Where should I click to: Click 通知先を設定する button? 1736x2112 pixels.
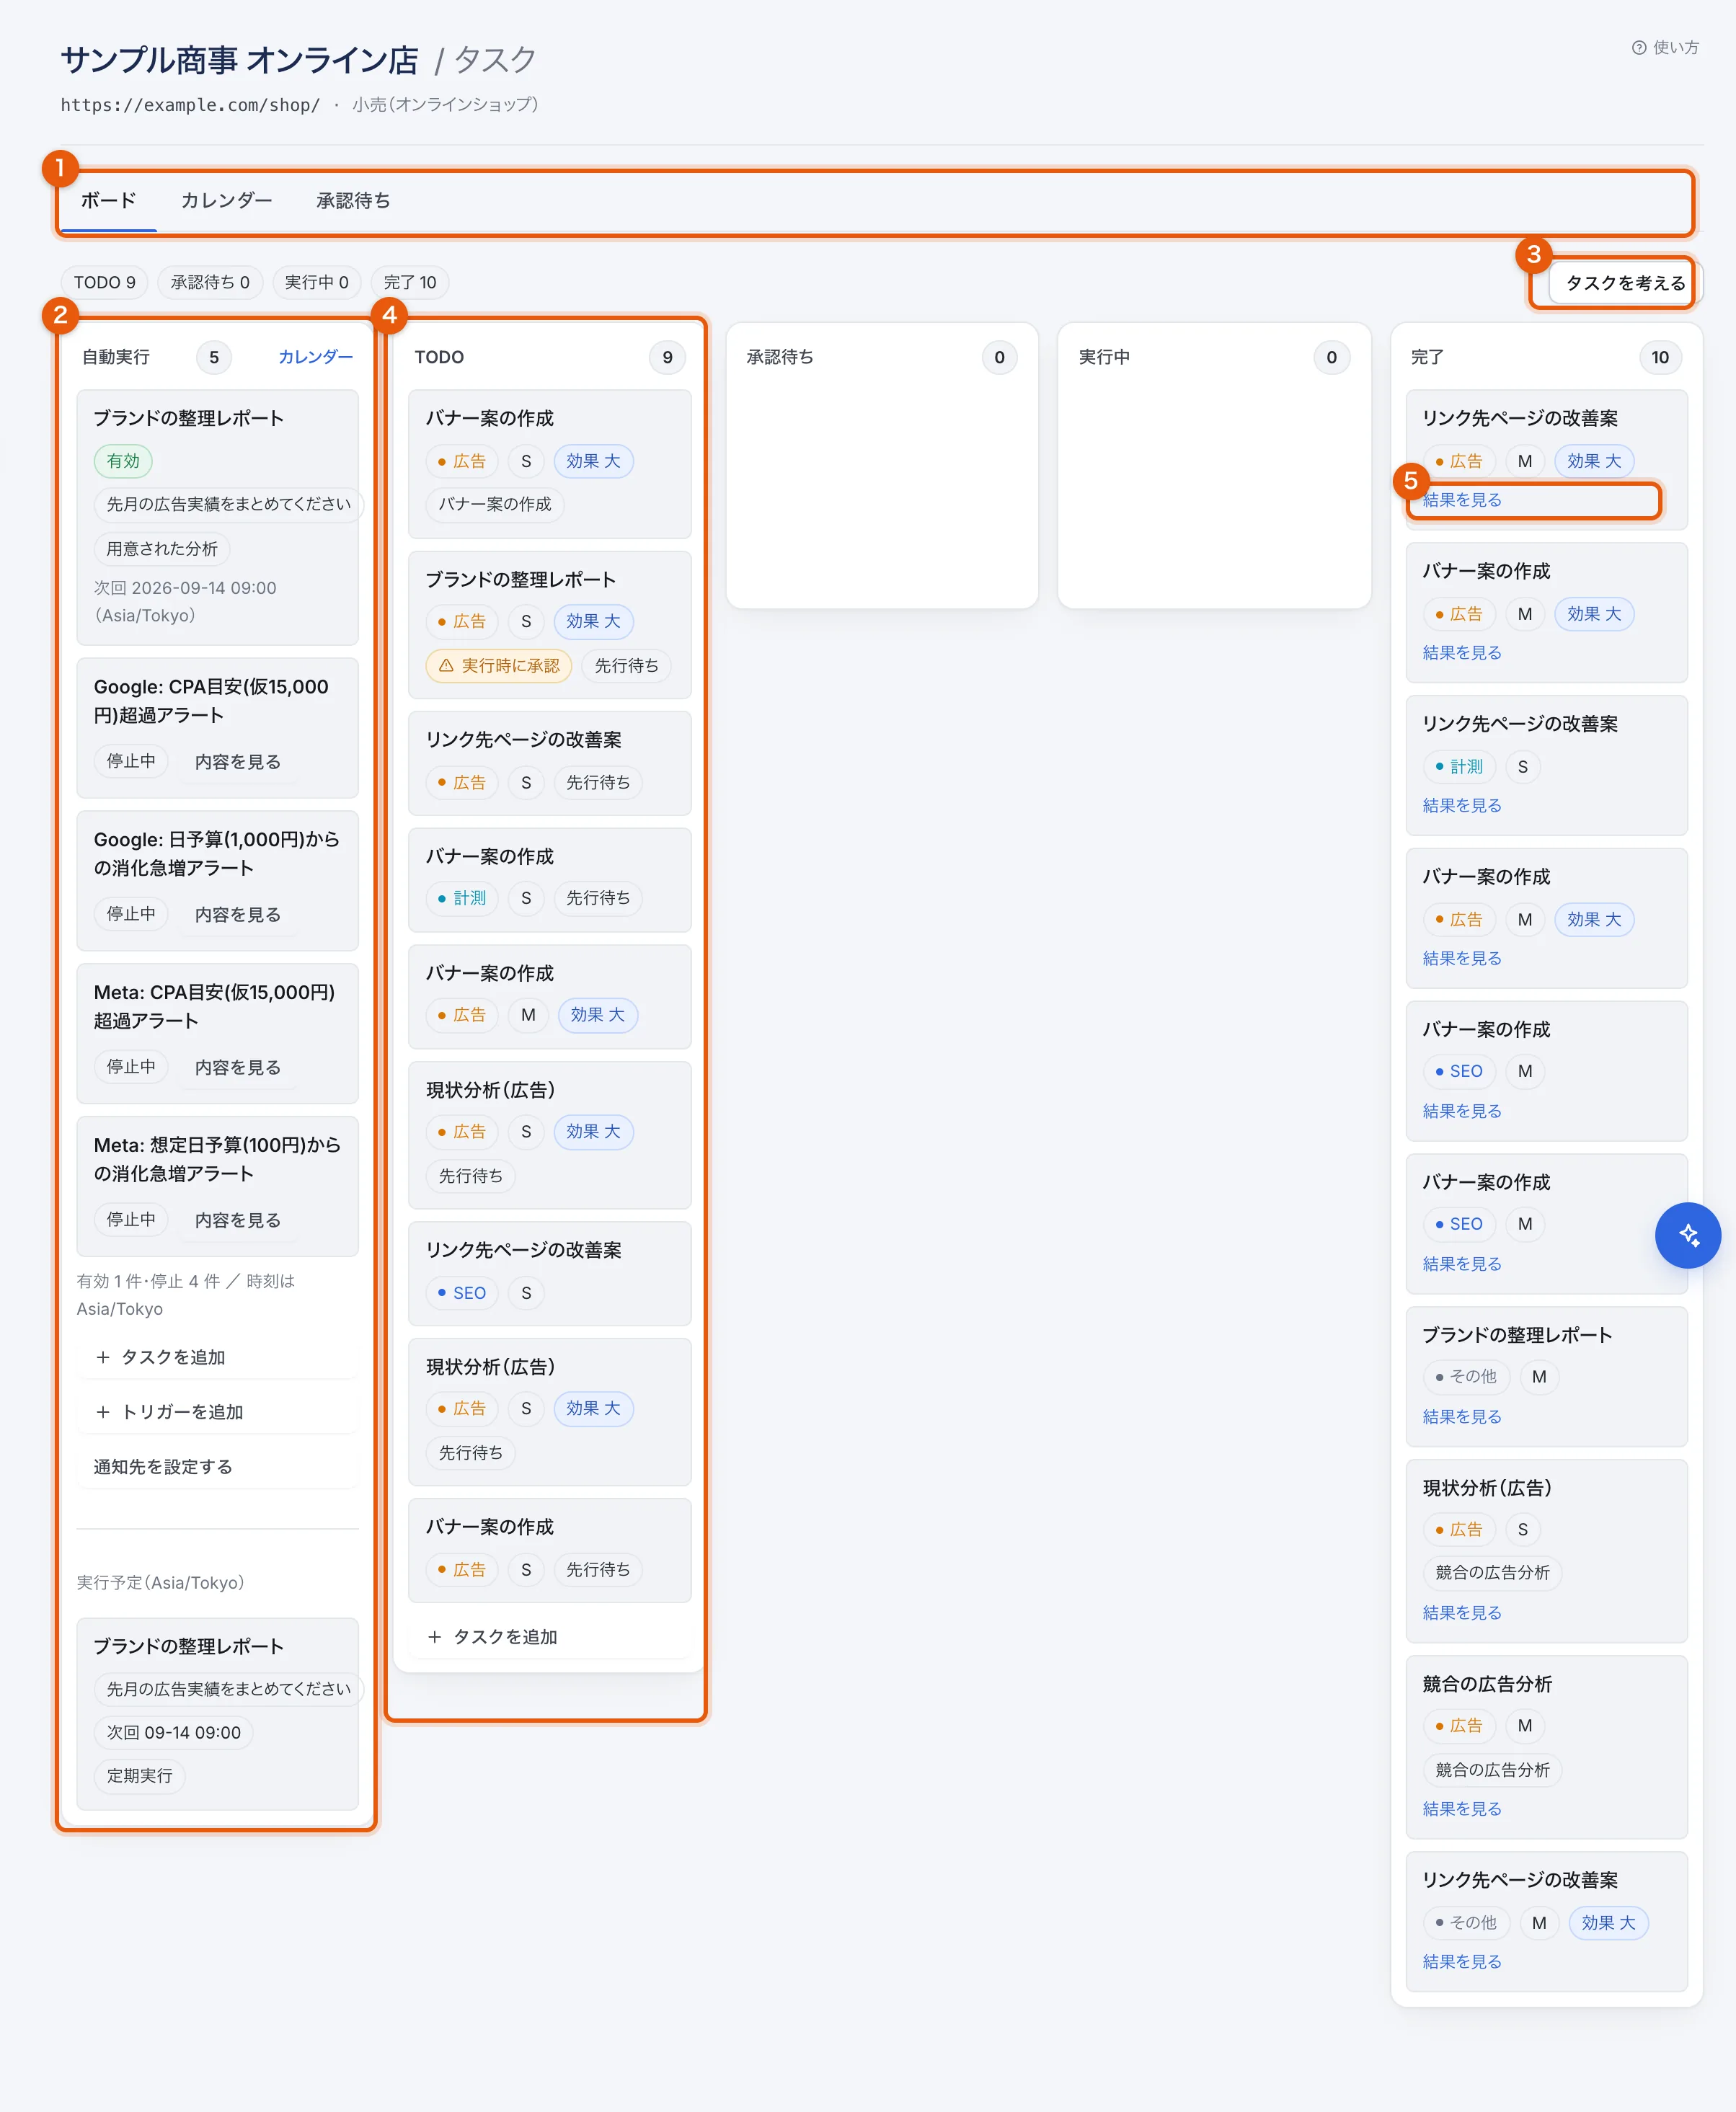[217, 1467]
